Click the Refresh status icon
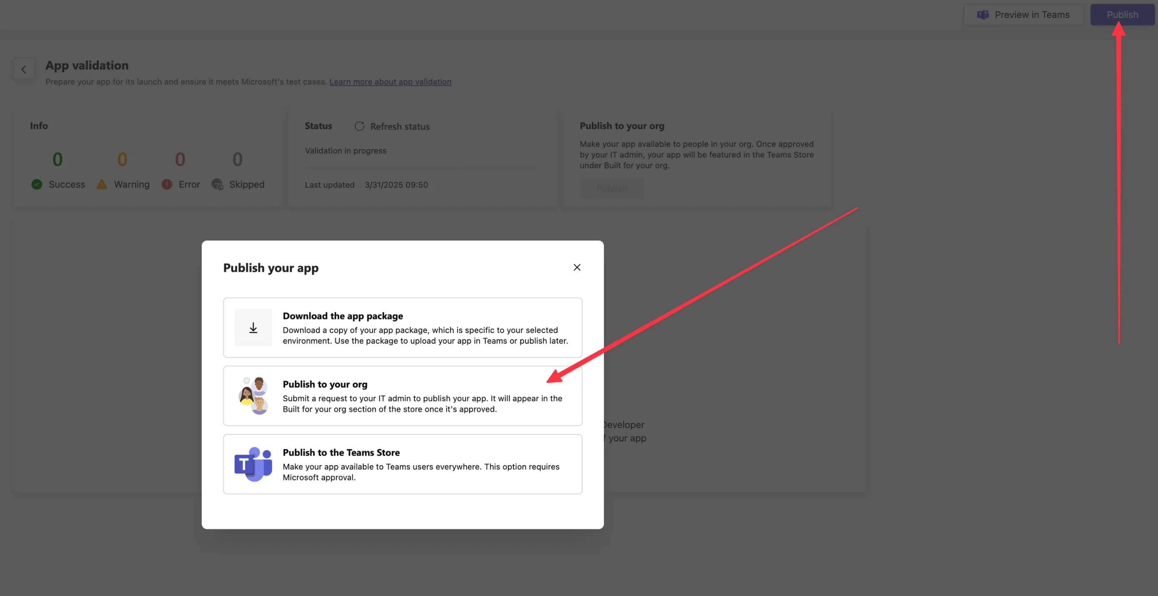The image size is (1158, 596). (x=359, y=126)
